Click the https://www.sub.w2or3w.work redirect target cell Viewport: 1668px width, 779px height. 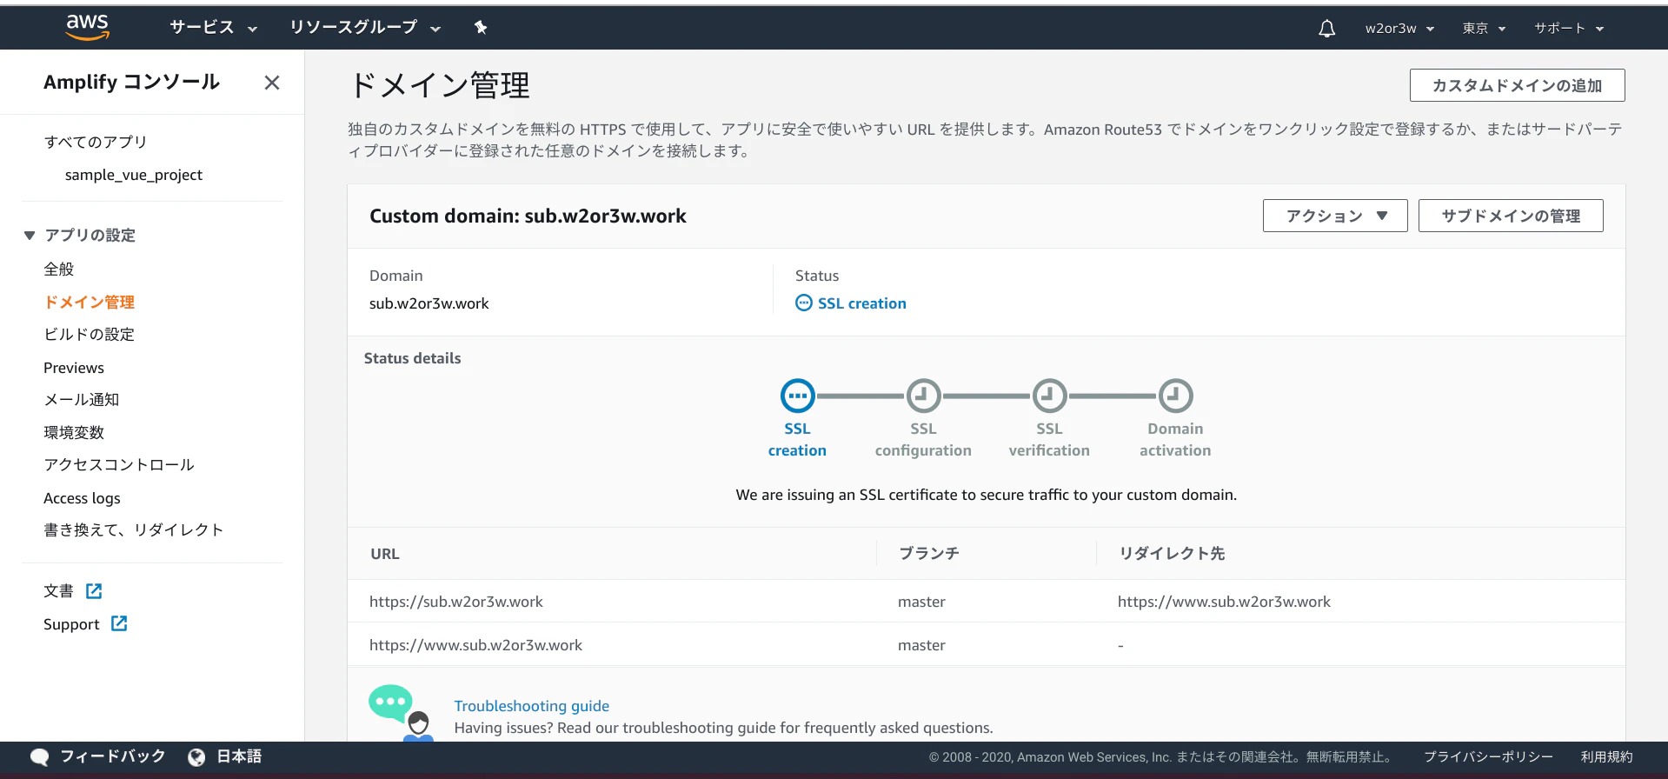pyautogui.click(x=1224, y=602)
